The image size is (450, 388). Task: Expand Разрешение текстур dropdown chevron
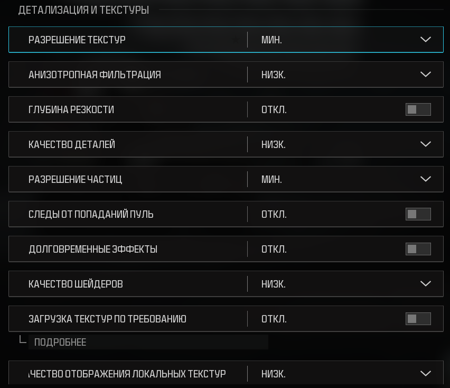(426, 40)
